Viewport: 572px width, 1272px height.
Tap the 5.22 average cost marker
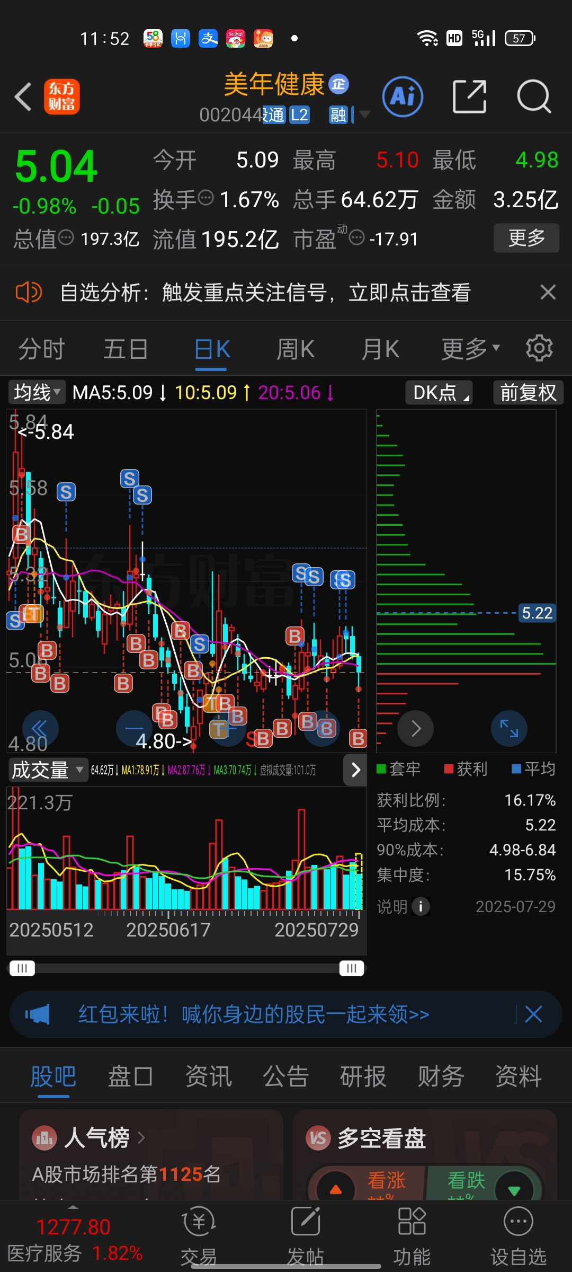[x=537, y=613]
